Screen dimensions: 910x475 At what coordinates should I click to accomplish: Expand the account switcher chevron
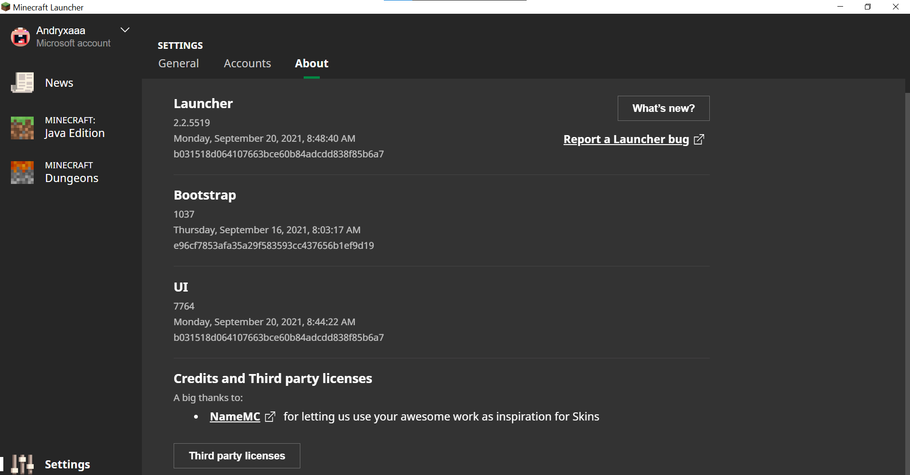coord(125,30)
